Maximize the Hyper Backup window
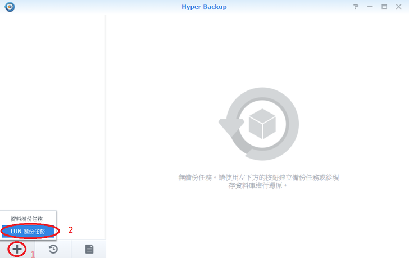Viewport: 409px width, 258px height. (384, 7)
